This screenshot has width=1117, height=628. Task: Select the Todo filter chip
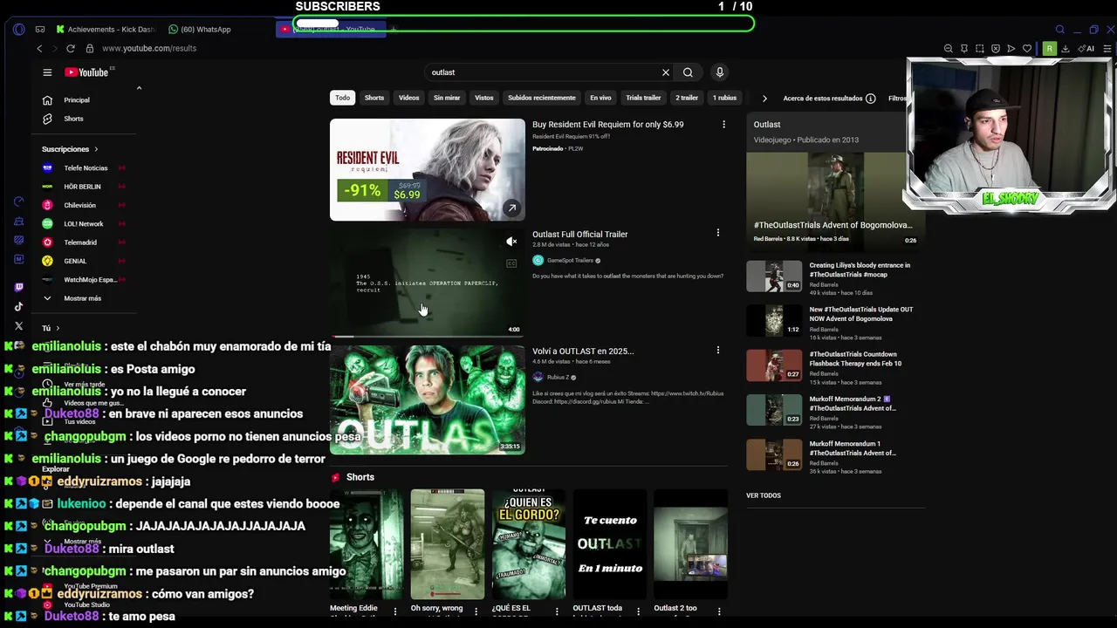[x=342, y=98]
